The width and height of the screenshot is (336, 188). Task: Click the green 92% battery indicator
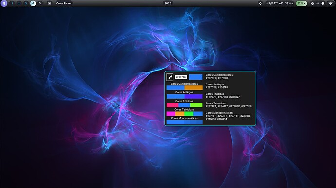(301, 3)
